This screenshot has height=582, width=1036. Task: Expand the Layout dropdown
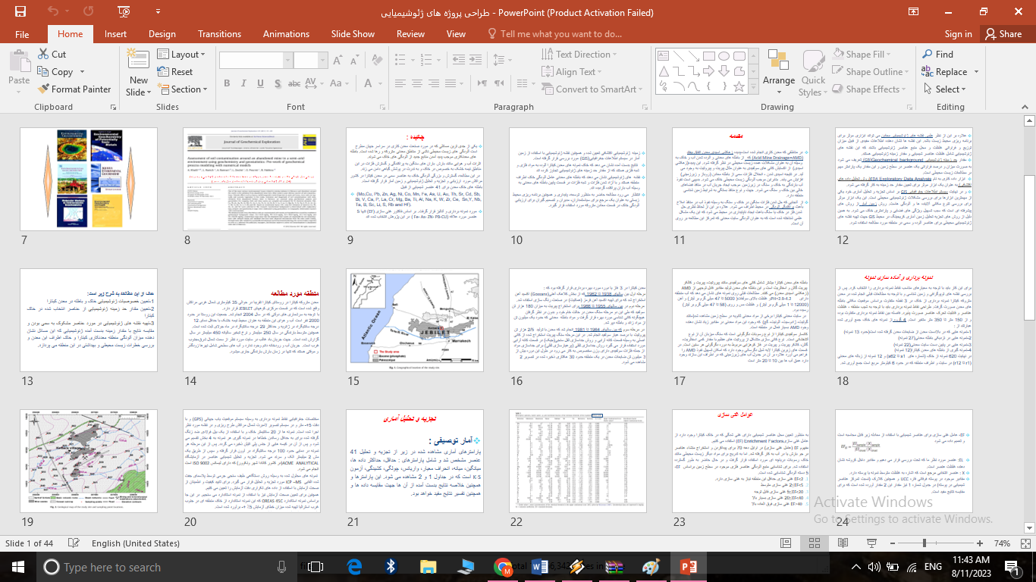tap(183, 55)
